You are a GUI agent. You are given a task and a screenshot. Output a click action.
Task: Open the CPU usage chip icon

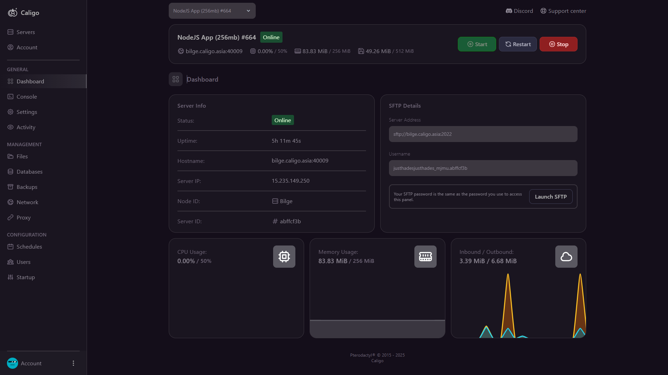(284, 257)
